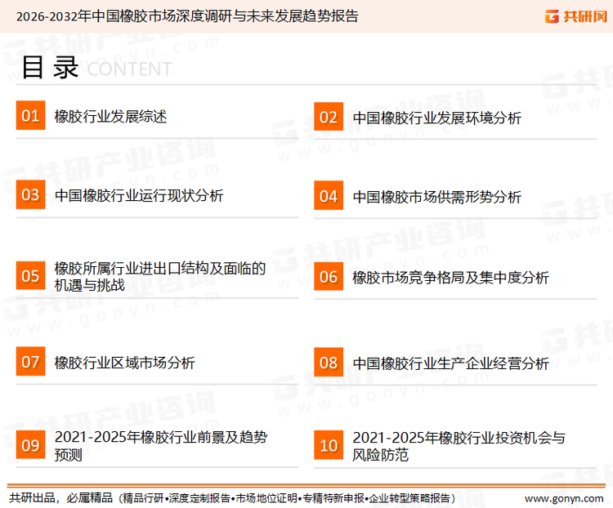Open chapter 橡胶市场竞争格局及集中度分析
The height and width of the screenshot is (508, 613).
click(x=450, y=278)
